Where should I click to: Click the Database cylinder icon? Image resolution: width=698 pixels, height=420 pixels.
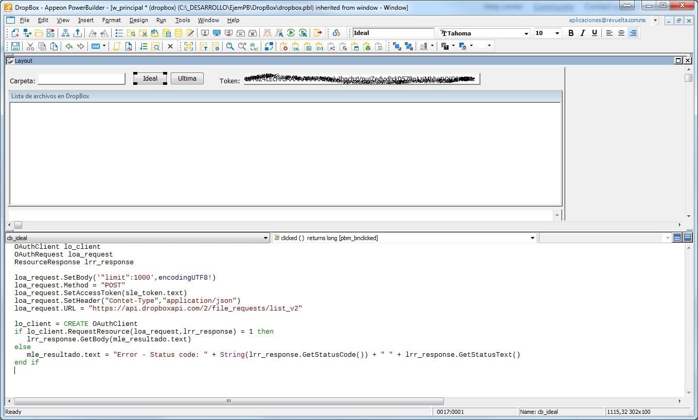(178, 33)
